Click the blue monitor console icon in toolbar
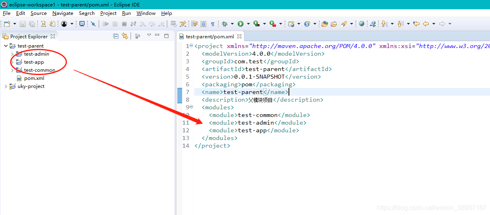490x215 pixels. click(x=82, y=24)
